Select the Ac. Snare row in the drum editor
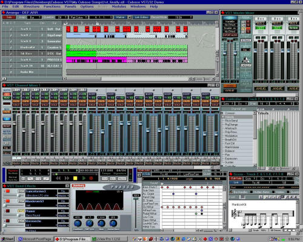This screenshot has width=303, height=242. point(151,194)
